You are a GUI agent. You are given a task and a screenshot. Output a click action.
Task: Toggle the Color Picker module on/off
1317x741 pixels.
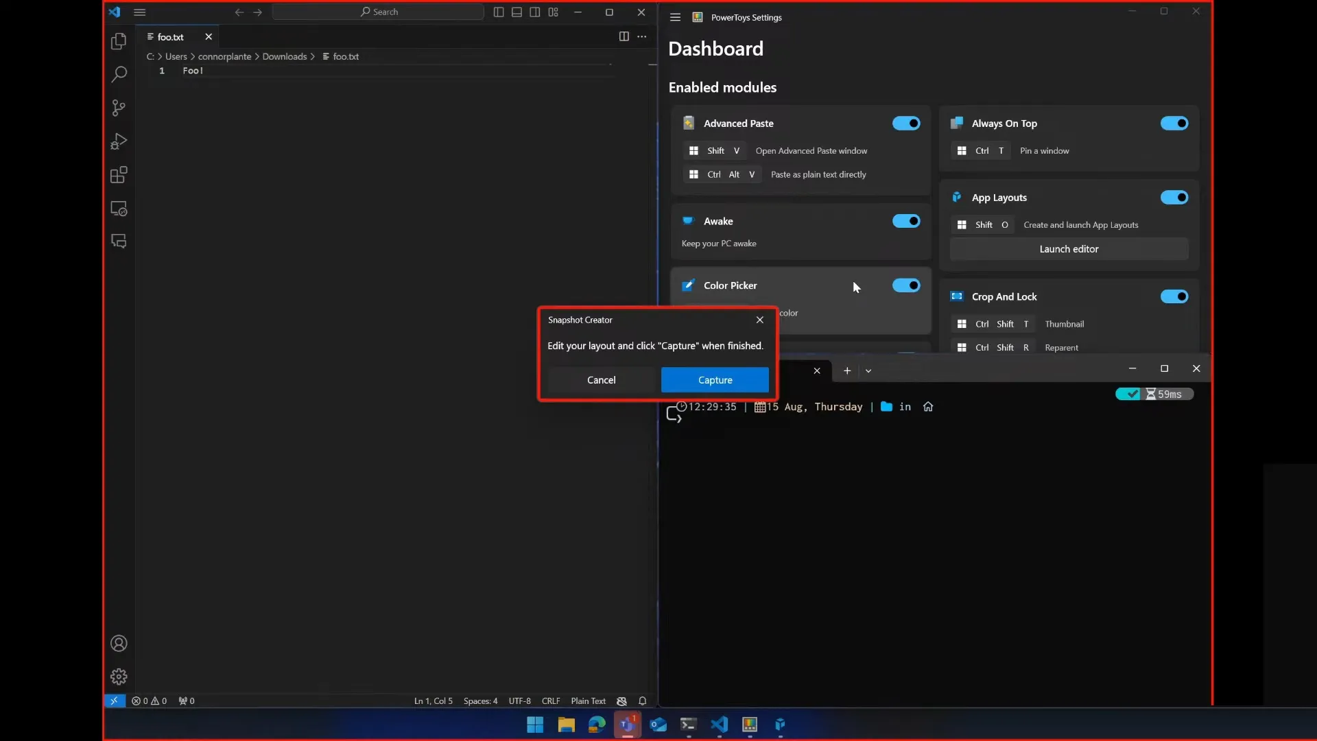[905, 285]
